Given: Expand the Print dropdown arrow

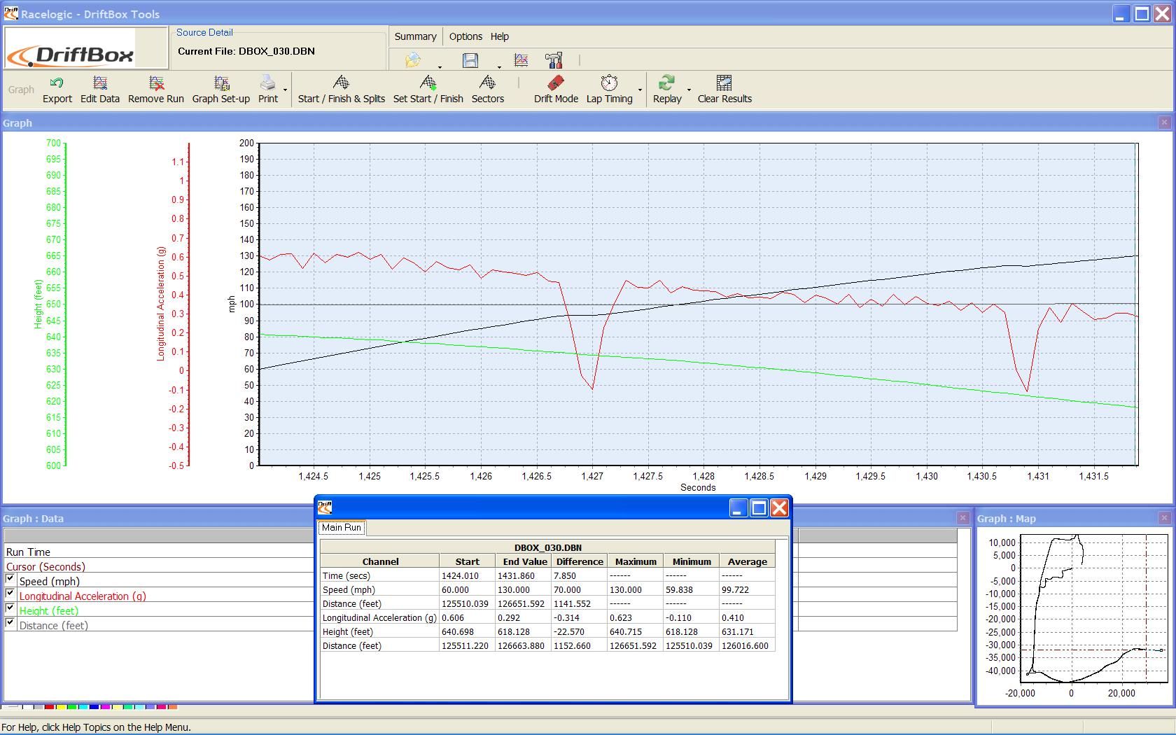Looking at the screenshot, I should click(x=285, y=90).
